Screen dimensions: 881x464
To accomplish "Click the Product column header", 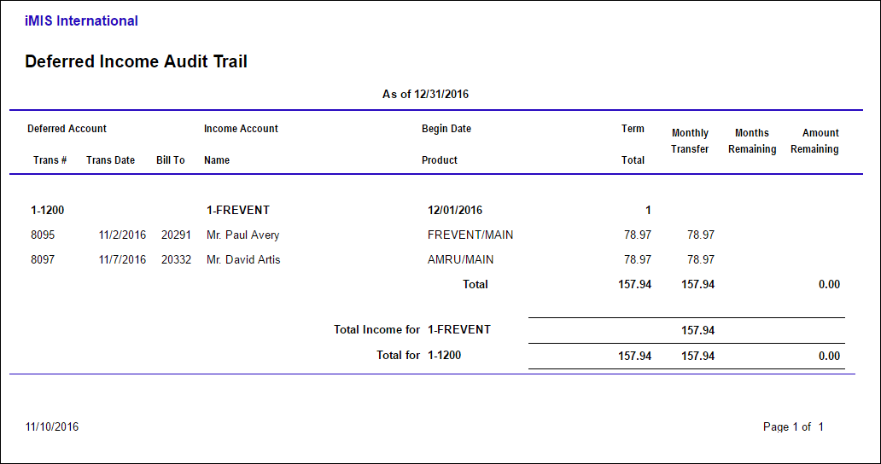I will [440, 159].
